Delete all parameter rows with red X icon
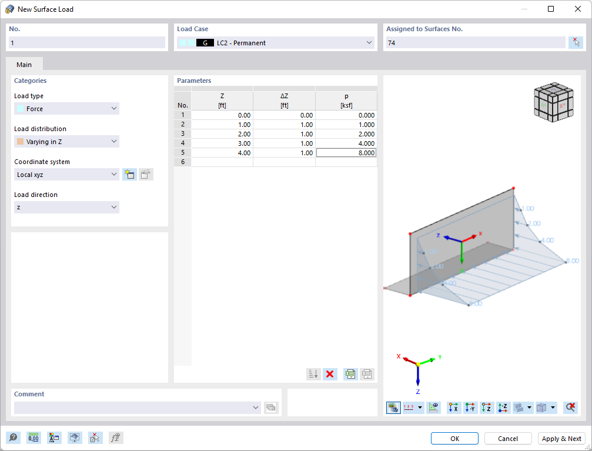This screenshot has width=592, height=451. 330,374
